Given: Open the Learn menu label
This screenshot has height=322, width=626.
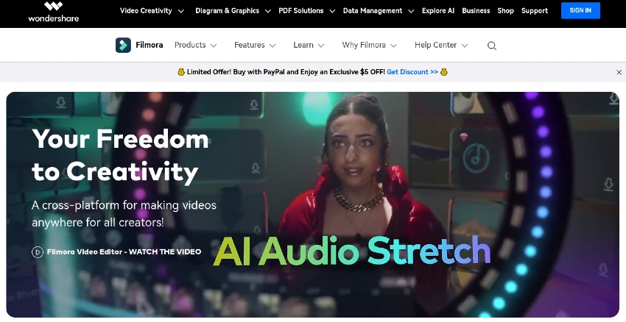Looking at the screenshot, I should pos(303,45).
